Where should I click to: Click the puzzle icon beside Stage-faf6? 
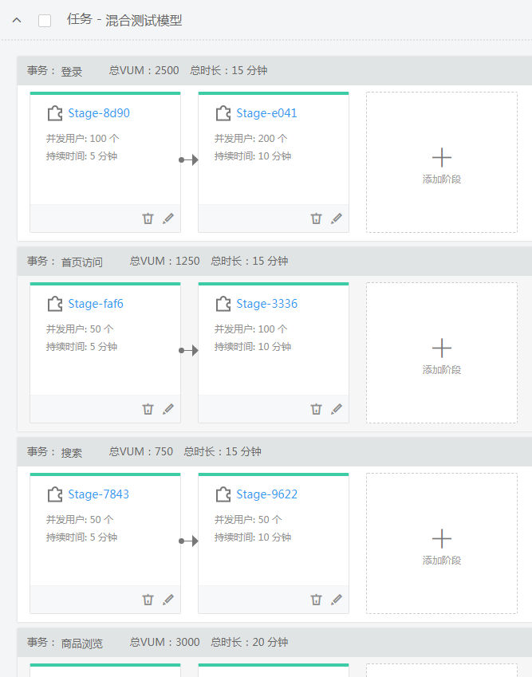click(54, 304)
